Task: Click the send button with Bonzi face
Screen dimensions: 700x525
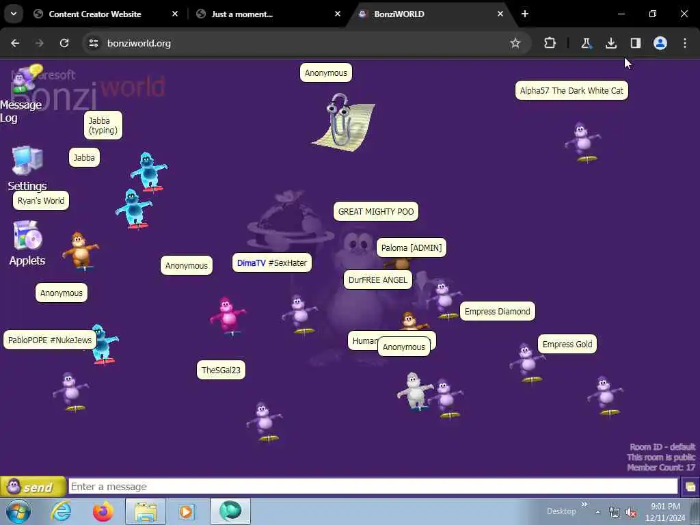Action: point(33,487)
